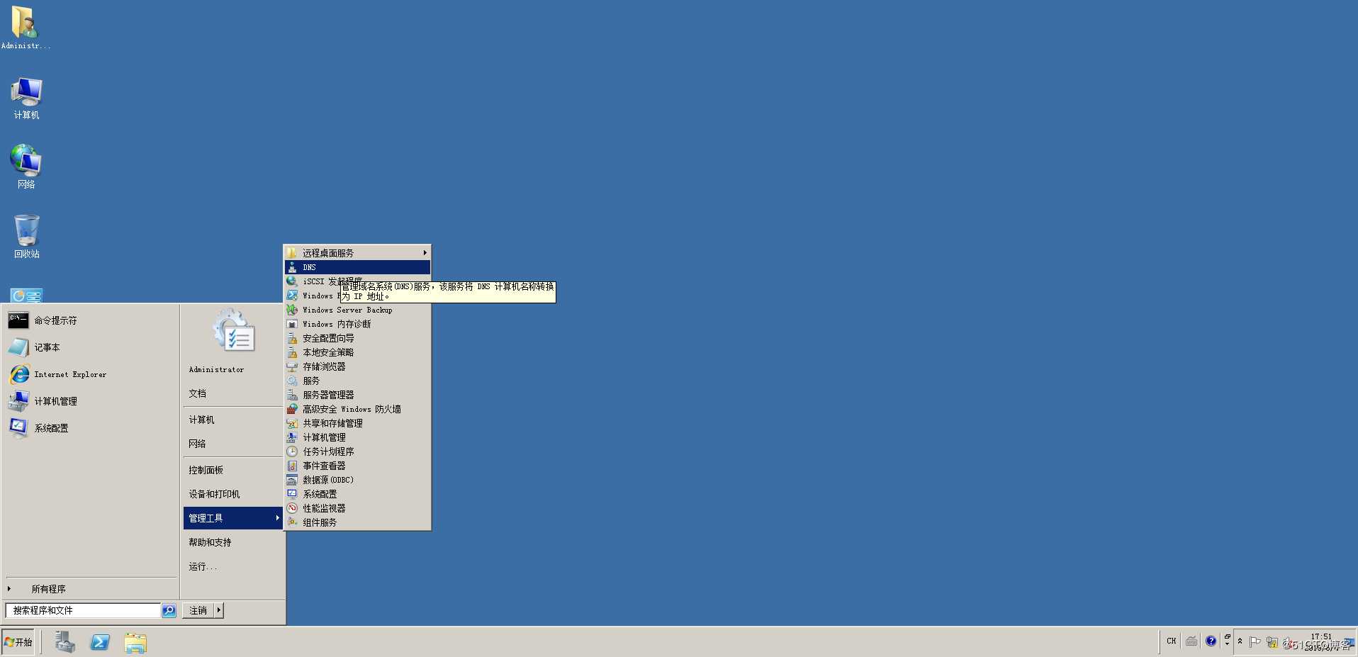Image resolution: width=1358 pixels, height=657 pixels.
Task: Open Windows Explorer from taskbar
Action: [x=135, y=642]
